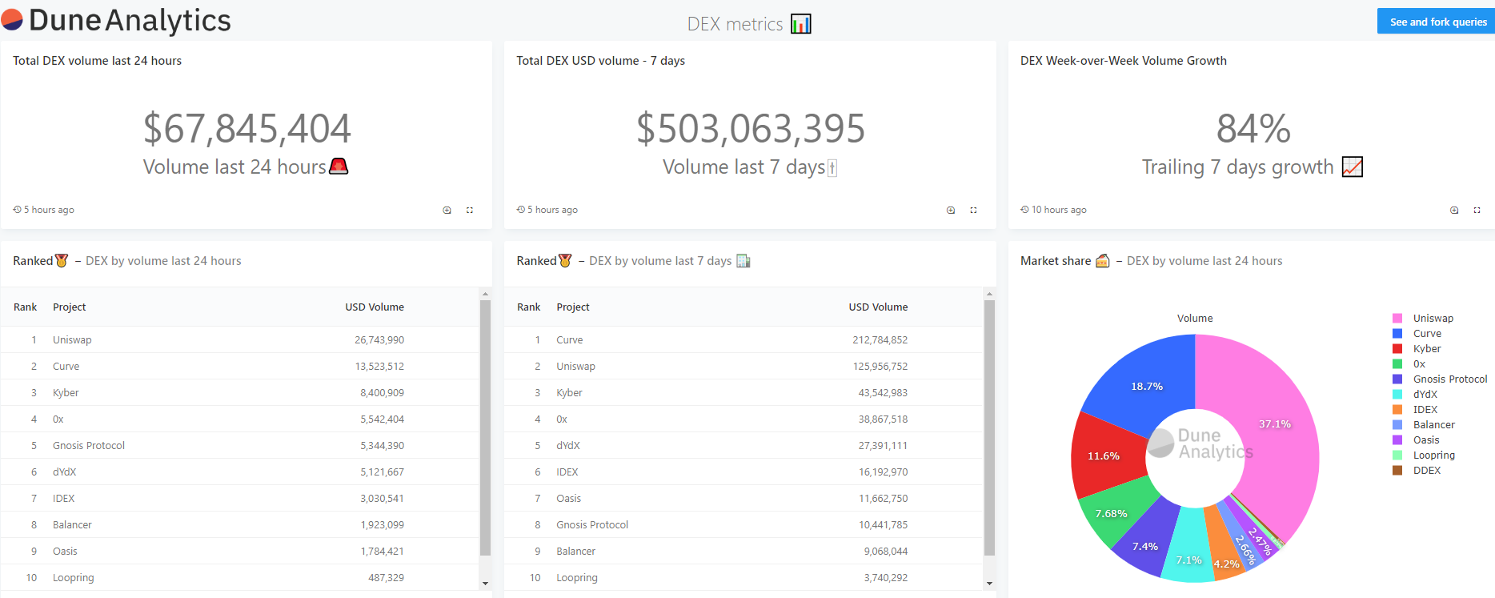Click the scroll-up arrow of the 7 days ranking table
This screenshot has height=598, width=1495.
point(989,295)
